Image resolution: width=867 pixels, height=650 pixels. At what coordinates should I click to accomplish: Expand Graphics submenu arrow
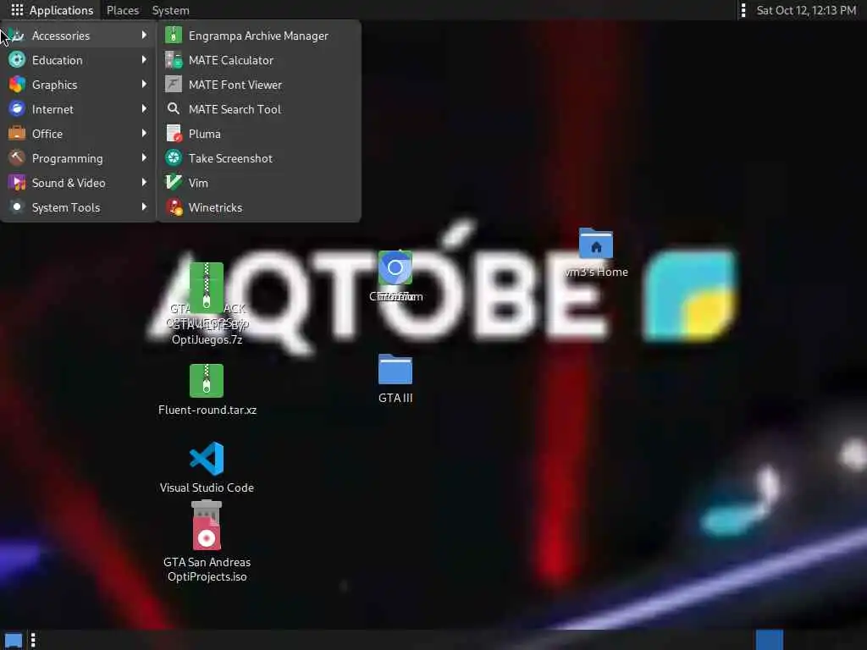pyautogui.click(x=144, y=84)
